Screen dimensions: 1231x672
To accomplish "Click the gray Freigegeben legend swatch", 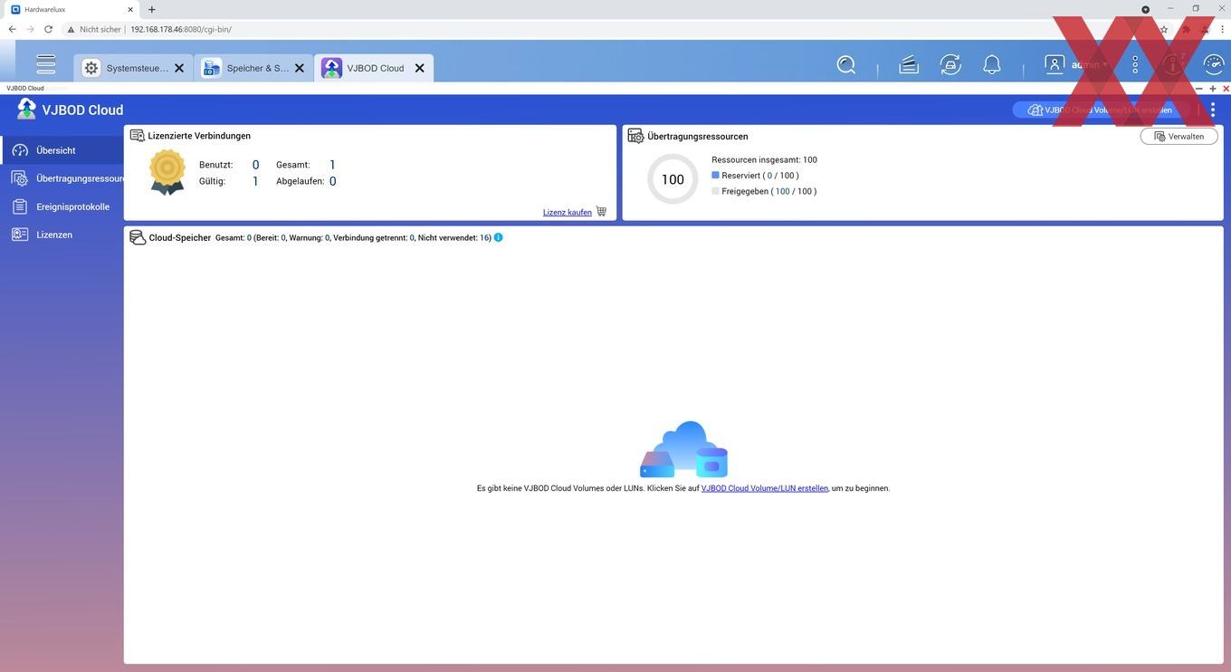I will [x=715, y=191].
